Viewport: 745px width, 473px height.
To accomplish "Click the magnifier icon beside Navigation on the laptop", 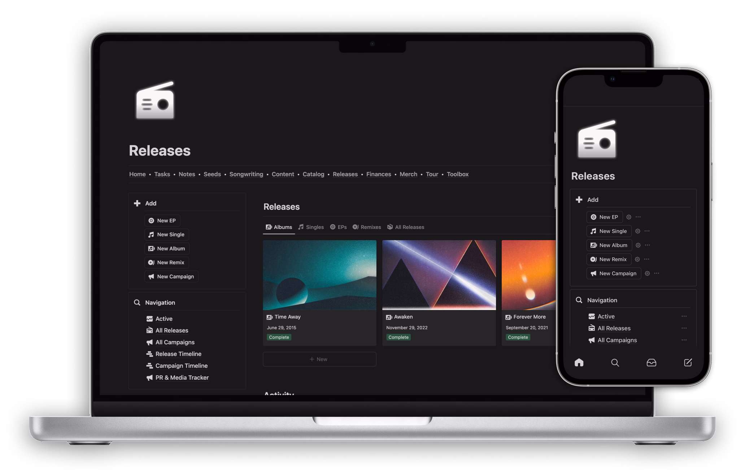I will 137,302.
